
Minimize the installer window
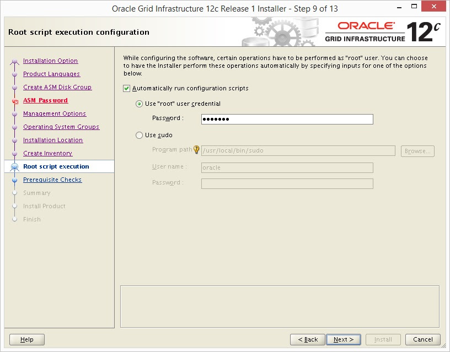click(x=399, y=7)
